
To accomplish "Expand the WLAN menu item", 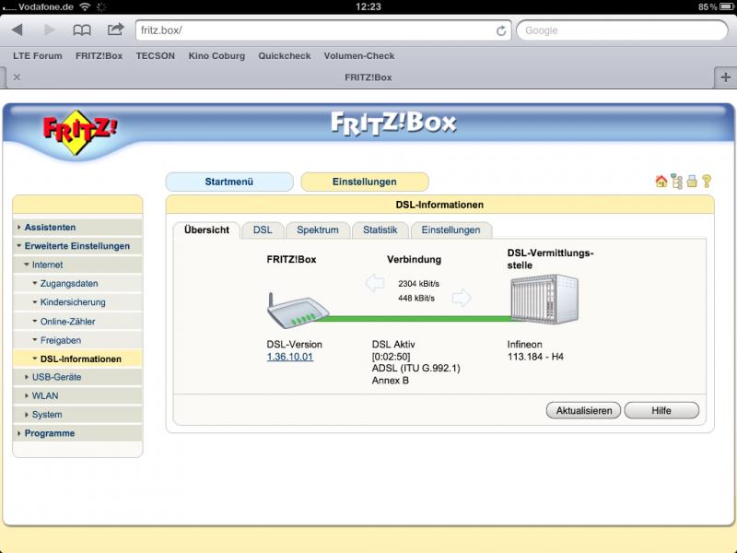I will [x=78, y=396].
